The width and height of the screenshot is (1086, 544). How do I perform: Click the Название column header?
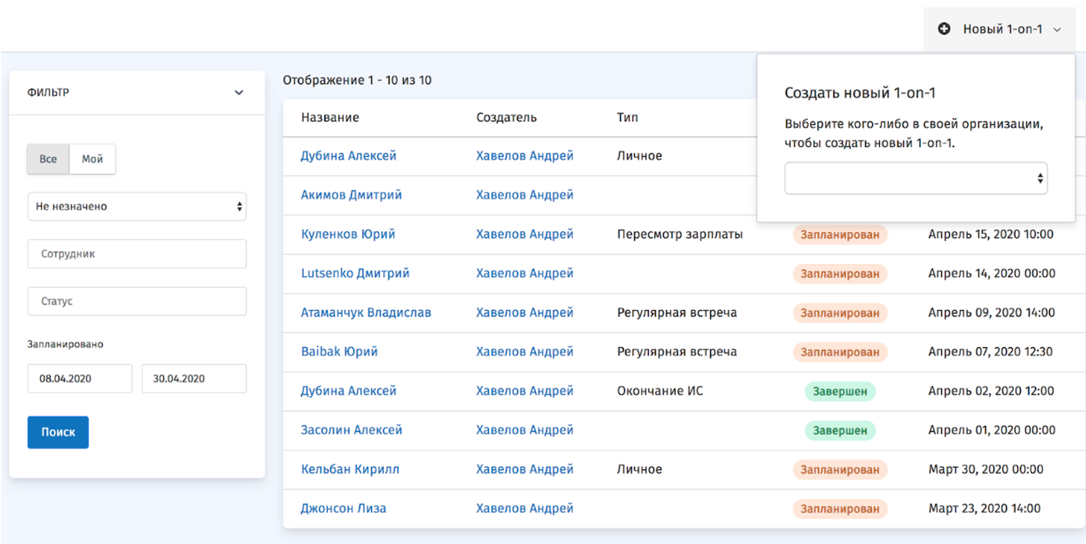tap(330, 117)
